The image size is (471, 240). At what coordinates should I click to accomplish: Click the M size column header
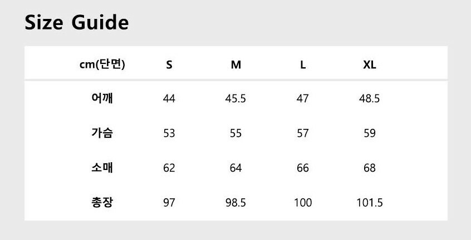[236, 64]
